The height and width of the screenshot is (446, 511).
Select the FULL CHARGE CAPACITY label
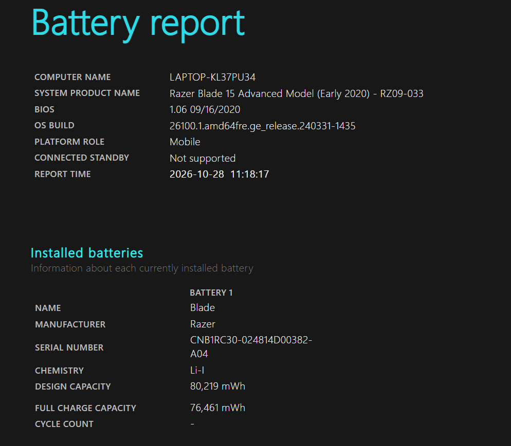(86, 408)
